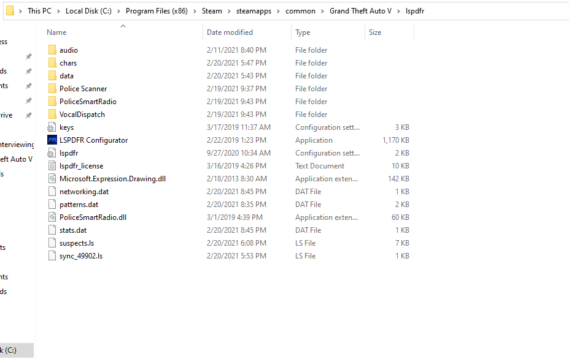Jump to Program Files (x86) breadcrumb

[x=157, y=11]
